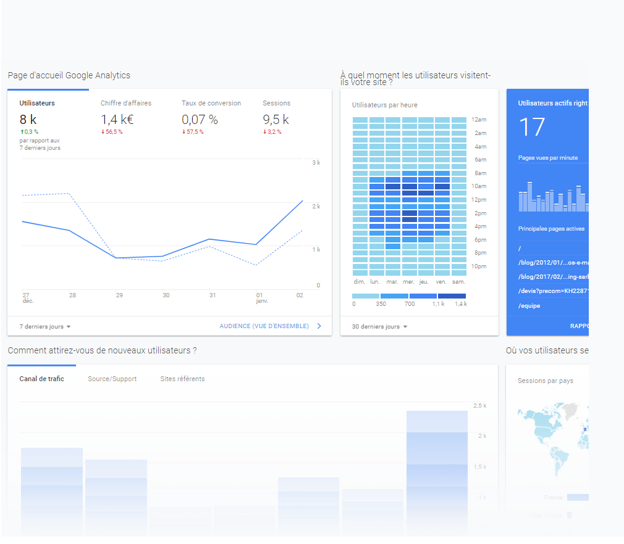Viewport: 624px width, 544px height.
Task: Click the red down arrow under Chiffre d'affaires
Action: (x=103, y=132)
